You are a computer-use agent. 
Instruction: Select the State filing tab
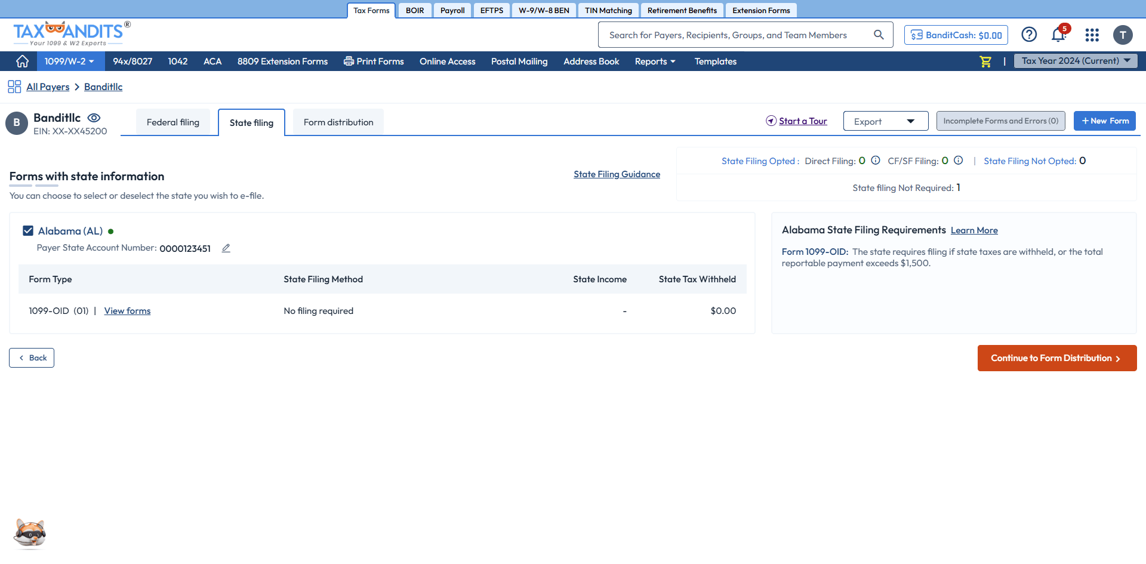click(251, 122)
